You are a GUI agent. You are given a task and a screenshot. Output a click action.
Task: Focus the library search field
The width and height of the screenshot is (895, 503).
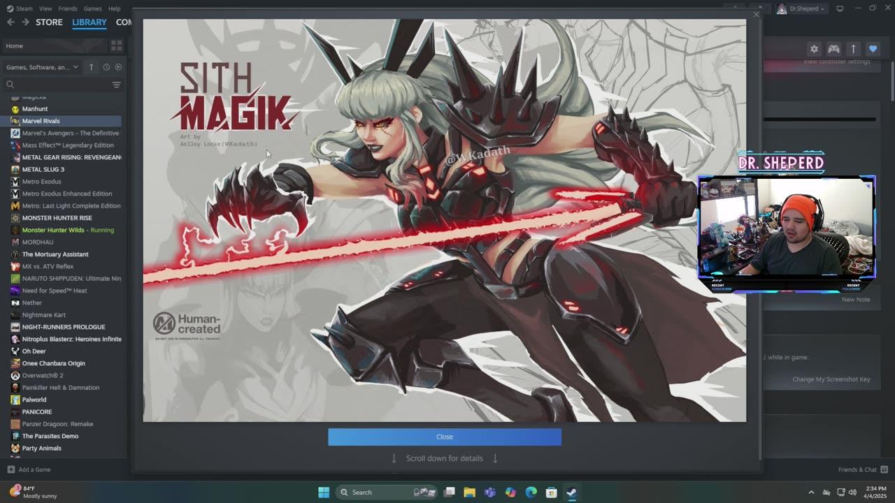click(x=56, y=85)
